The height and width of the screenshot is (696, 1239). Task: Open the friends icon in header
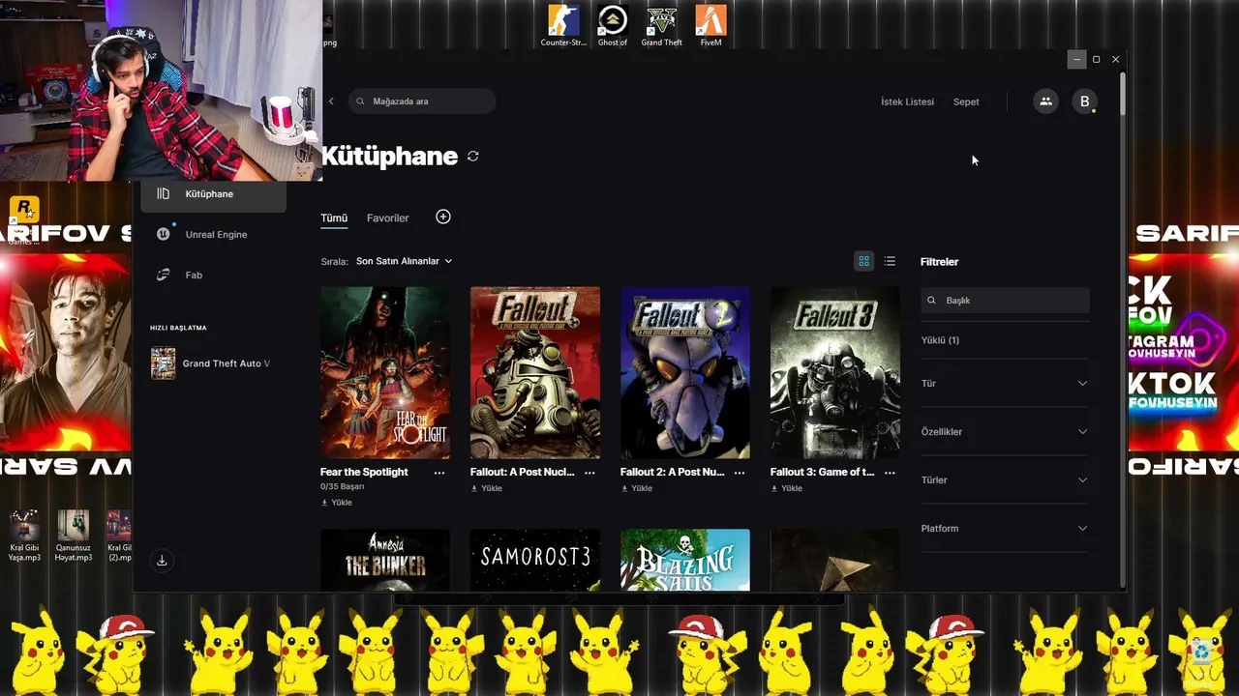tap(1045, 101)
